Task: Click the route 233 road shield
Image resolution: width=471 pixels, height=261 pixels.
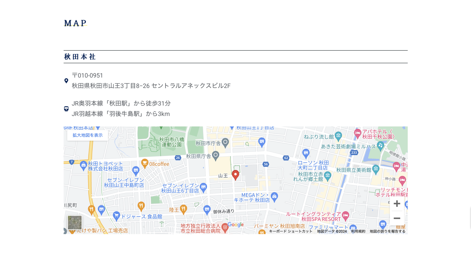Action: (x=354, y=152)
